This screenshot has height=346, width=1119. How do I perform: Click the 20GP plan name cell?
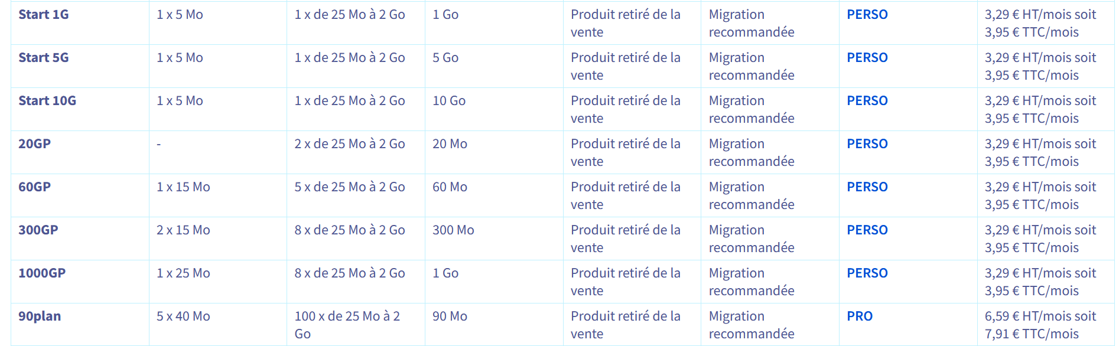(35, 144)
